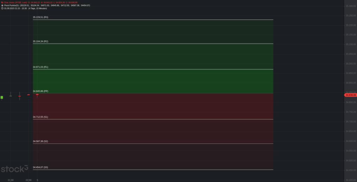Click the Pivot-Punkte indicator circle icon
The width and height of the screenshot is (357, 182).
pyautogui.click(x=2, y=5)
